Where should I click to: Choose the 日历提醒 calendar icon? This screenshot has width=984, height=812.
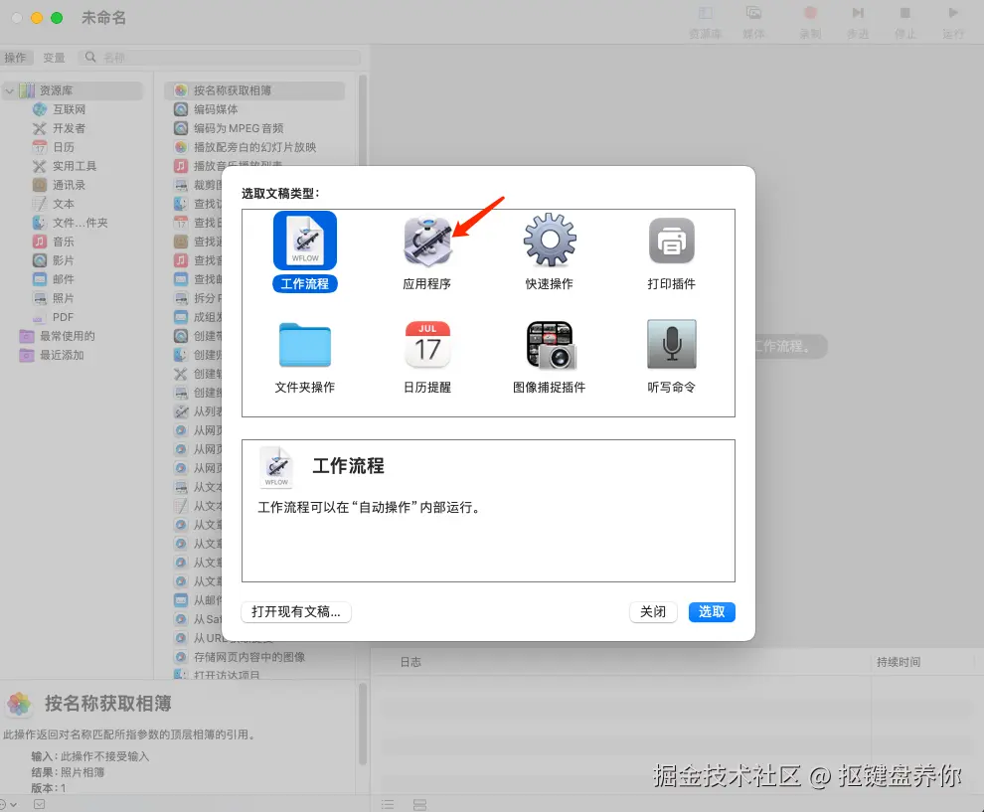tap(427, 345)
